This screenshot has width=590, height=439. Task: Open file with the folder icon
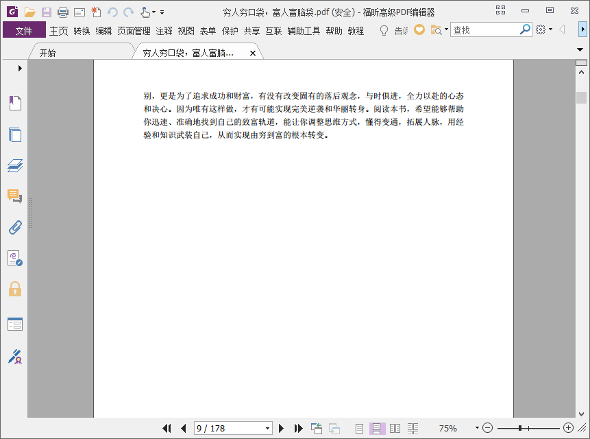[29, 12]
